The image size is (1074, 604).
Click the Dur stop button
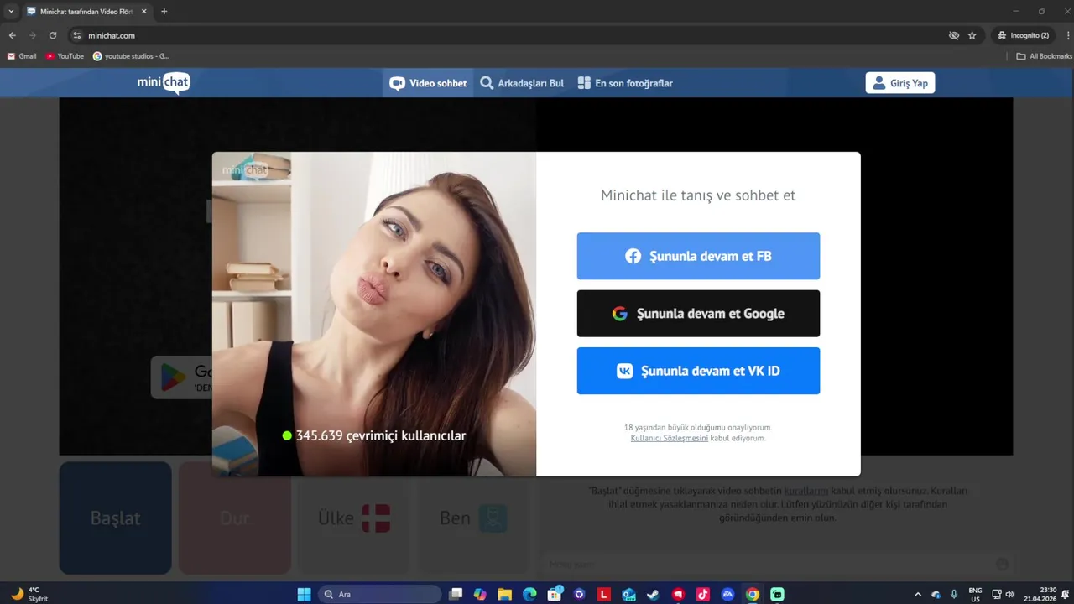point(235,518)
